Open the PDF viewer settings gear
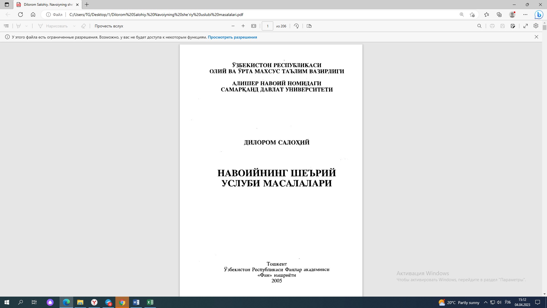547x308 pixels. 536,26
